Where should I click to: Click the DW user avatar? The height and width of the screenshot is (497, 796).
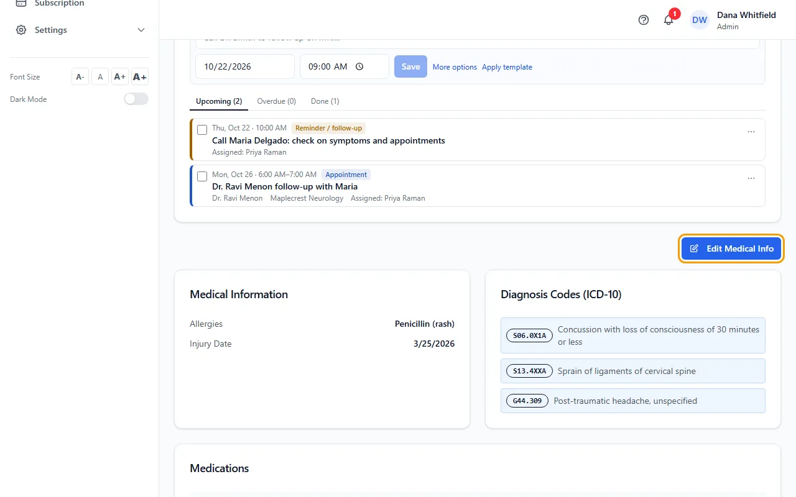pos(700,20)
